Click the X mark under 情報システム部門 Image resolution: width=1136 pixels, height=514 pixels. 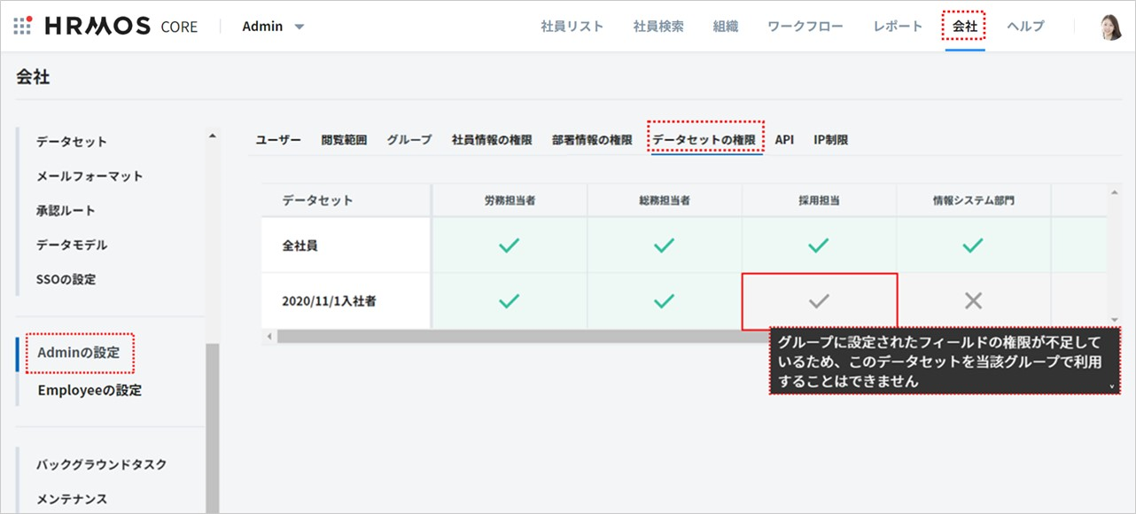(x=973, y=301)
